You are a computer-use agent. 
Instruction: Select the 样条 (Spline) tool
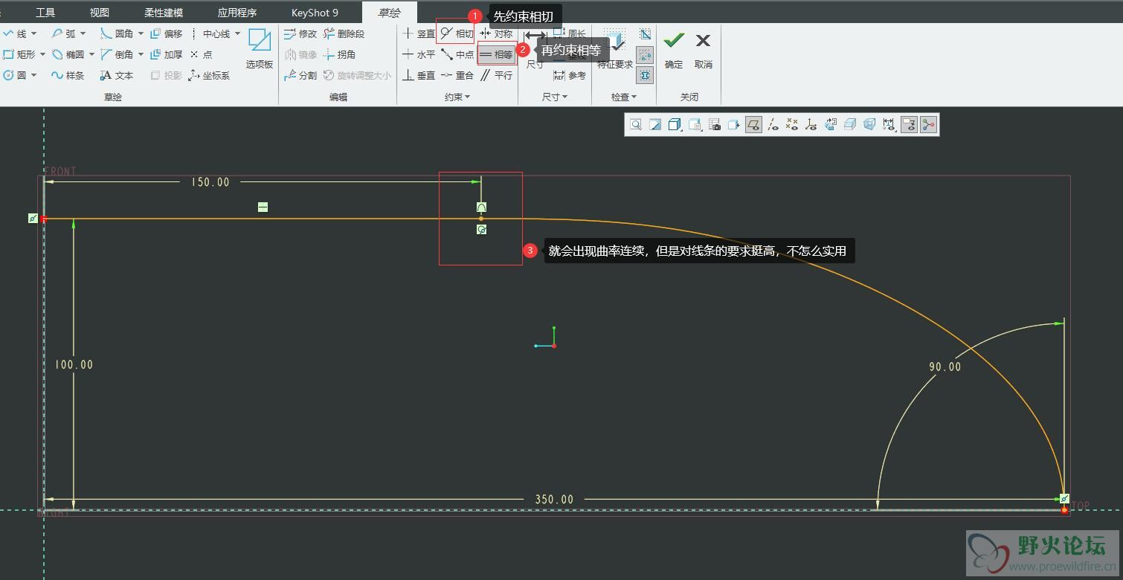coord(68,75)
